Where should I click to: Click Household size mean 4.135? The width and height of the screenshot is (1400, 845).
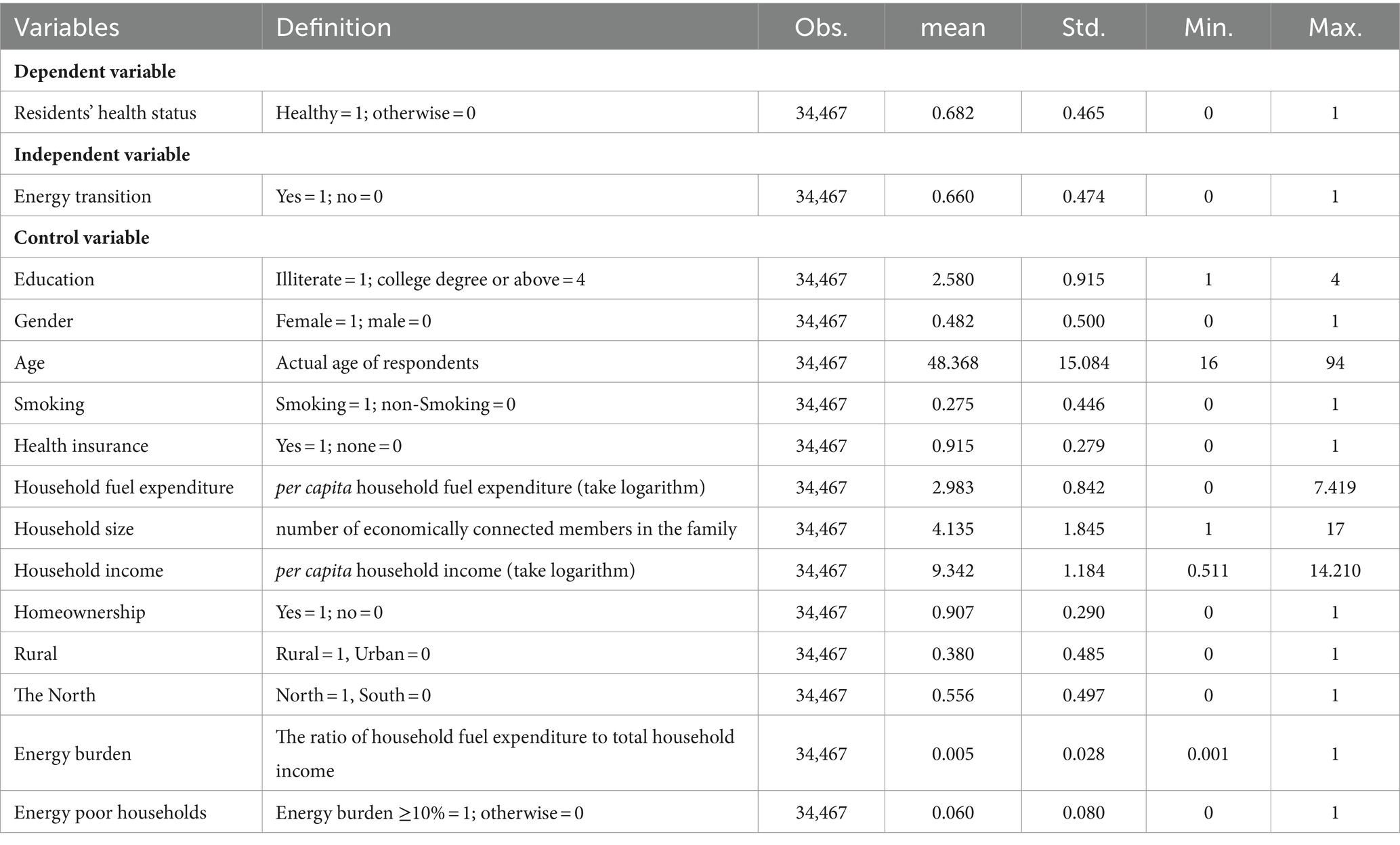[x=952, y=529]
